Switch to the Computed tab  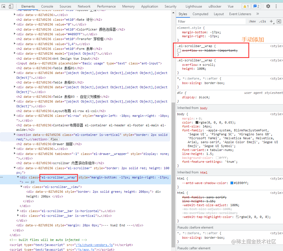click(x=200, y=14)
